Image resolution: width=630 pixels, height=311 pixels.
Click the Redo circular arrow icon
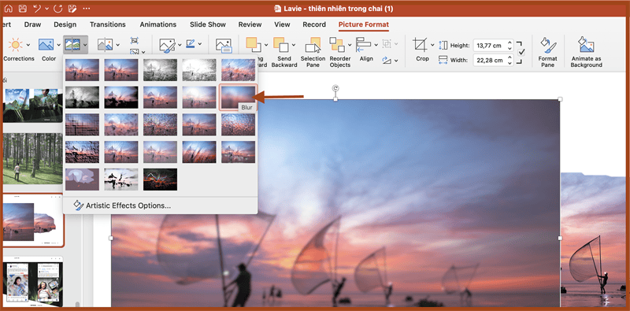[x=57, y=9]
